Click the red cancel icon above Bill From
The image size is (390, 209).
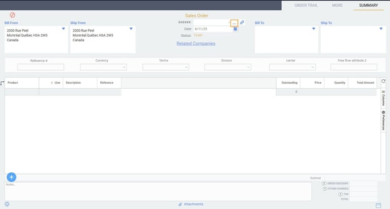pyautogui.click(x=12, y=15)
